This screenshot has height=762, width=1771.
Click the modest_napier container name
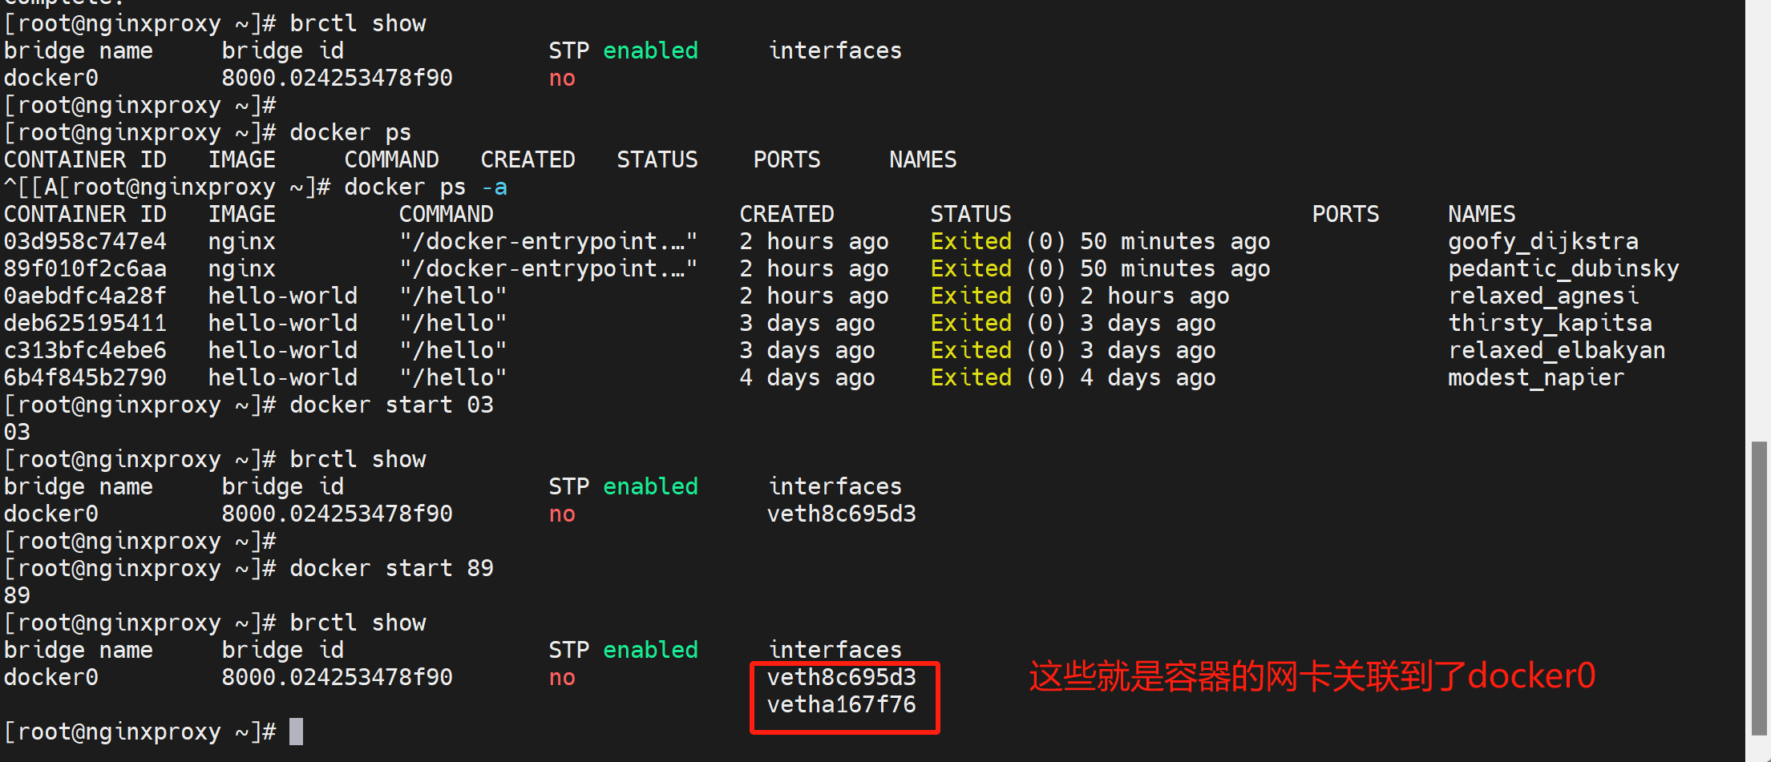click(1535, 377)
